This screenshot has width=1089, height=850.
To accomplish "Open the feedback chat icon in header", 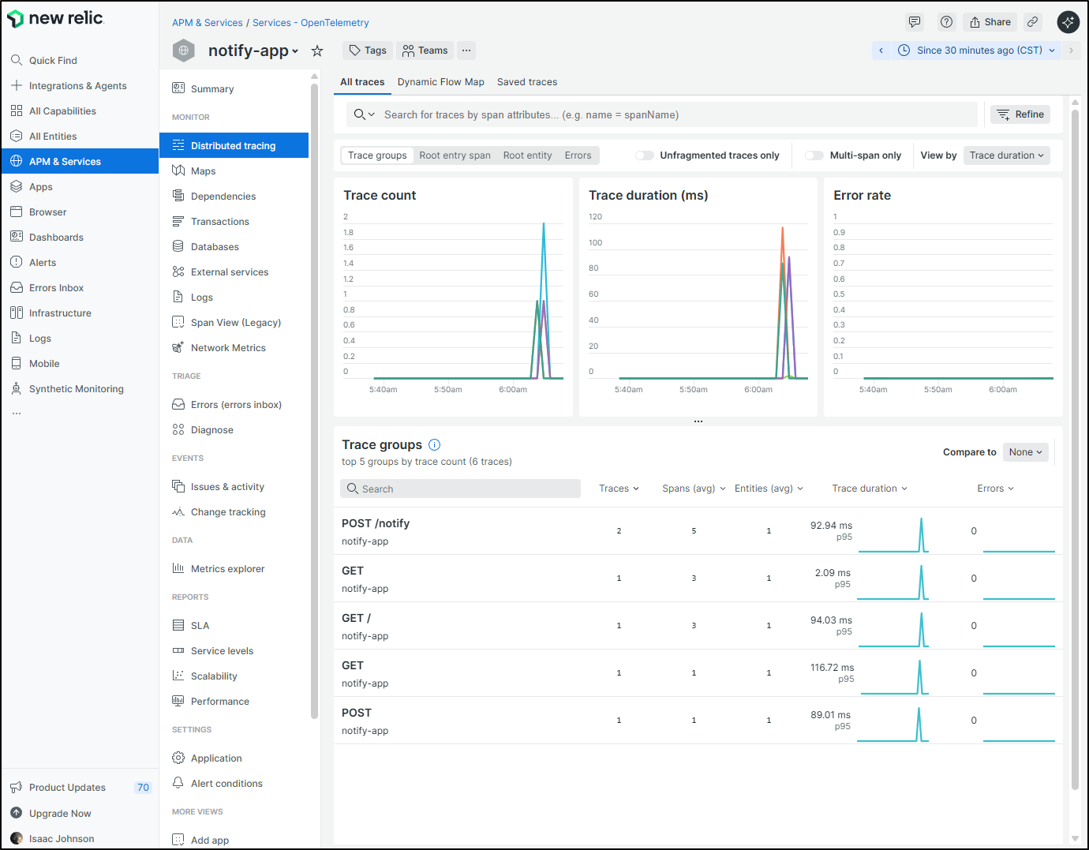I will tap(915, 22).
